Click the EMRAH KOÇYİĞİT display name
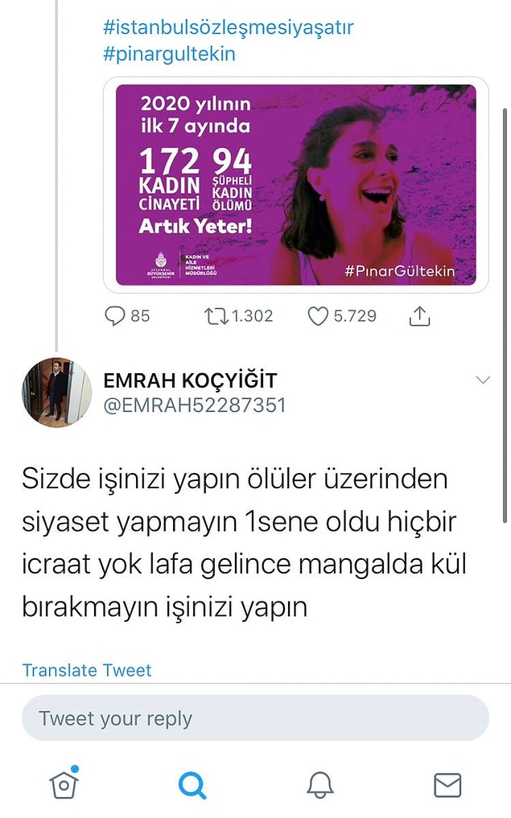Viewport: 511px width, 818px height. pyautogui.click(x=190, y=380)
